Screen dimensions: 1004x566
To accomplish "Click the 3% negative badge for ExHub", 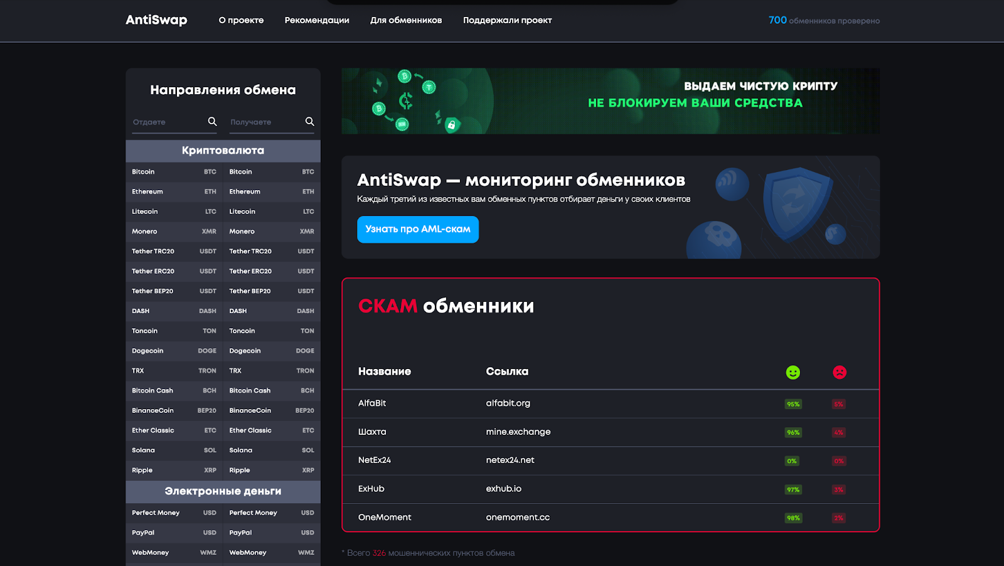I will (839, 489).
